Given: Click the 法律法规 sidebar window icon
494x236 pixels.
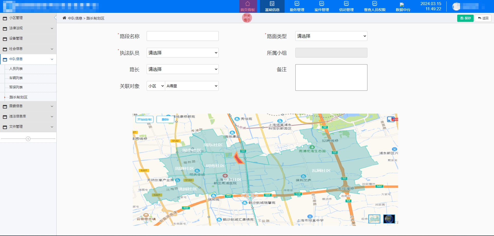Looking at the screenshot, I should [x=5, y=29].
